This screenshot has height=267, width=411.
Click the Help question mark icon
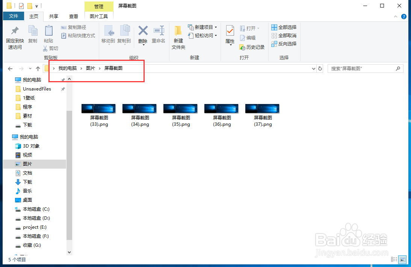point(403,16)
